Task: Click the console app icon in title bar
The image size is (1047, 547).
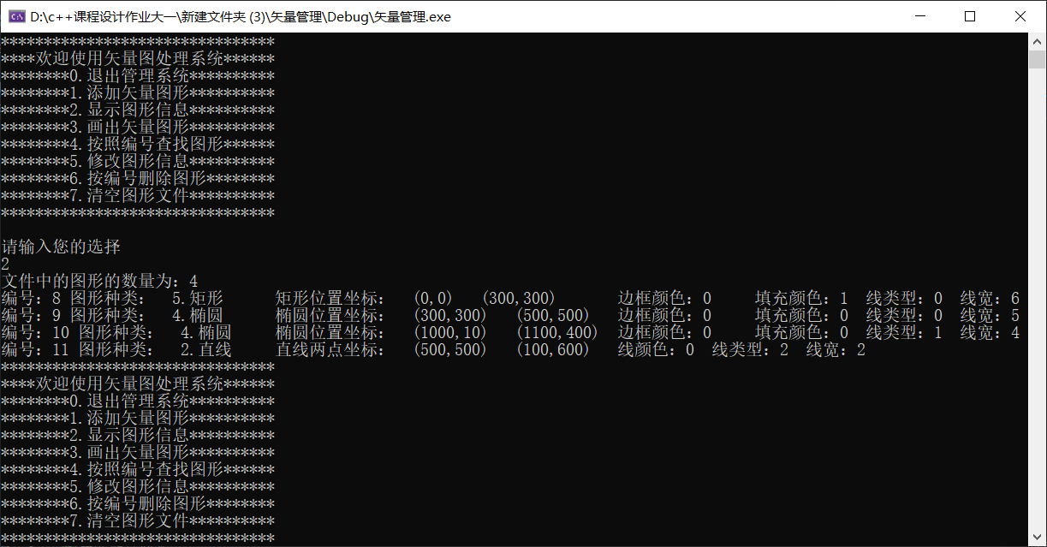Action: (x=15, y=16)
